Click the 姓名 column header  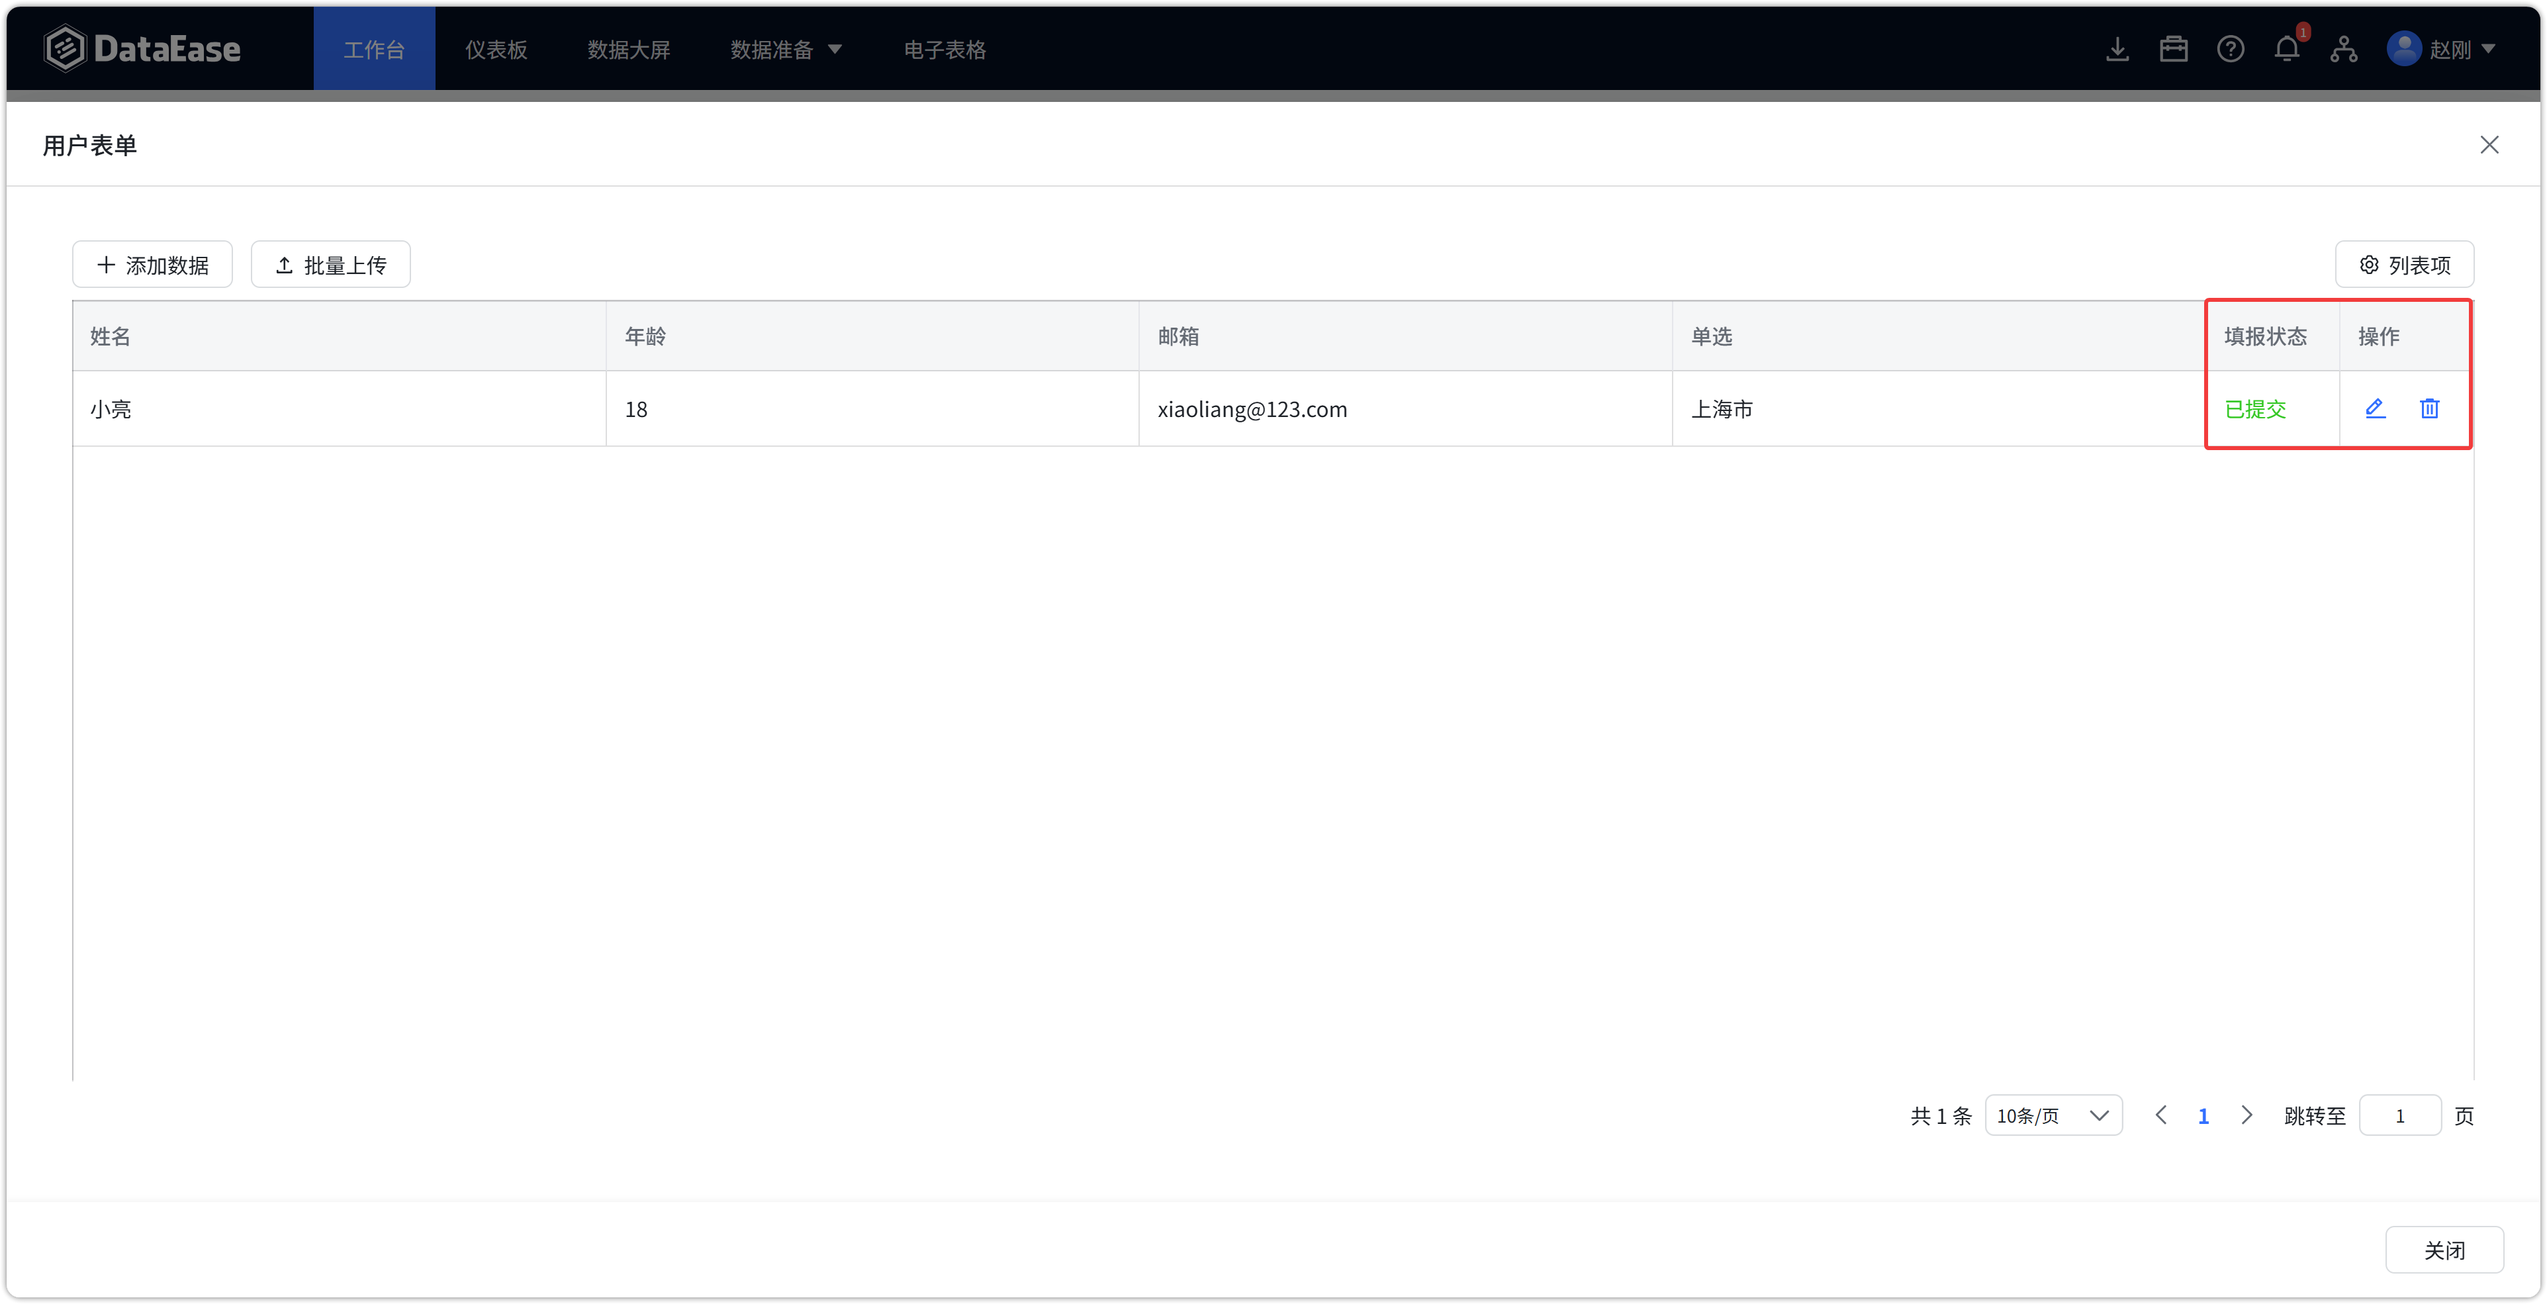339,336
